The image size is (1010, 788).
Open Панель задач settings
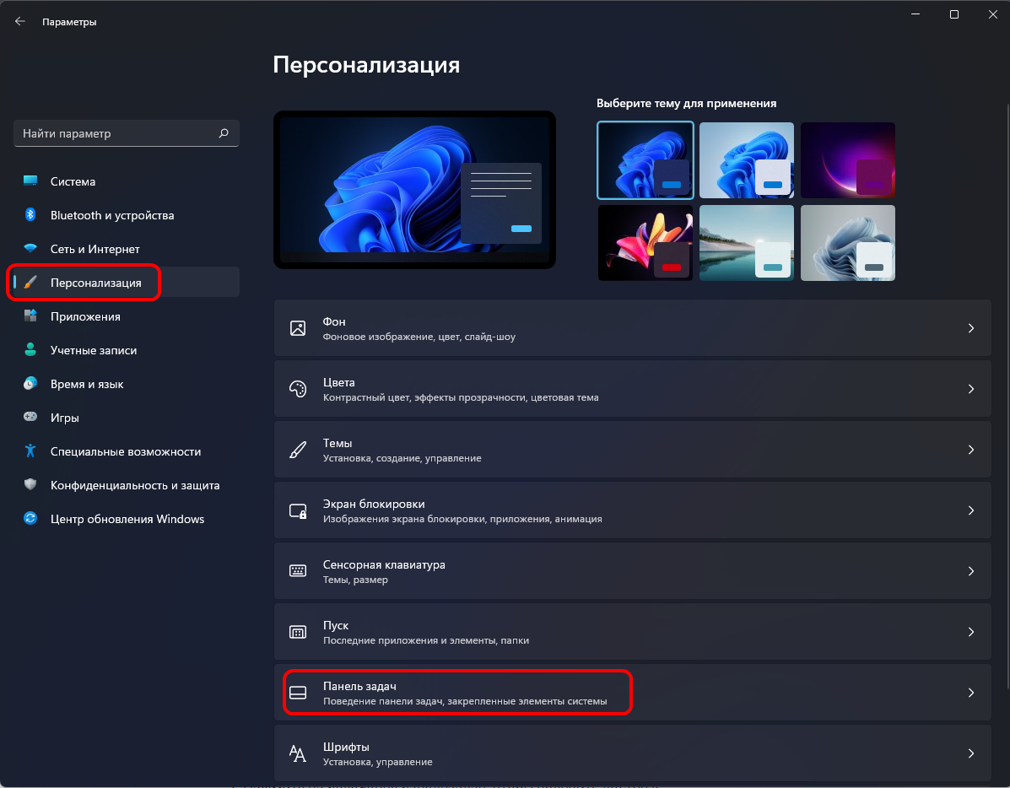click(x=633, y=693)
